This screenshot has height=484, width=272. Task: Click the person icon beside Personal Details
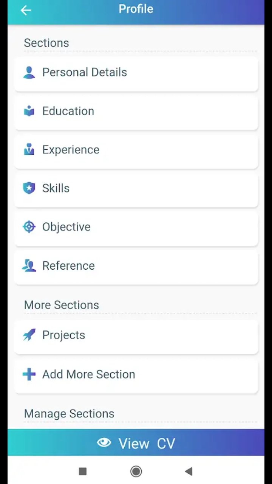[29, 72]
